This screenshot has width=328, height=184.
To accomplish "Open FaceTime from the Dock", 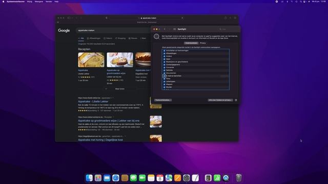I will click(x=142, y=178).
